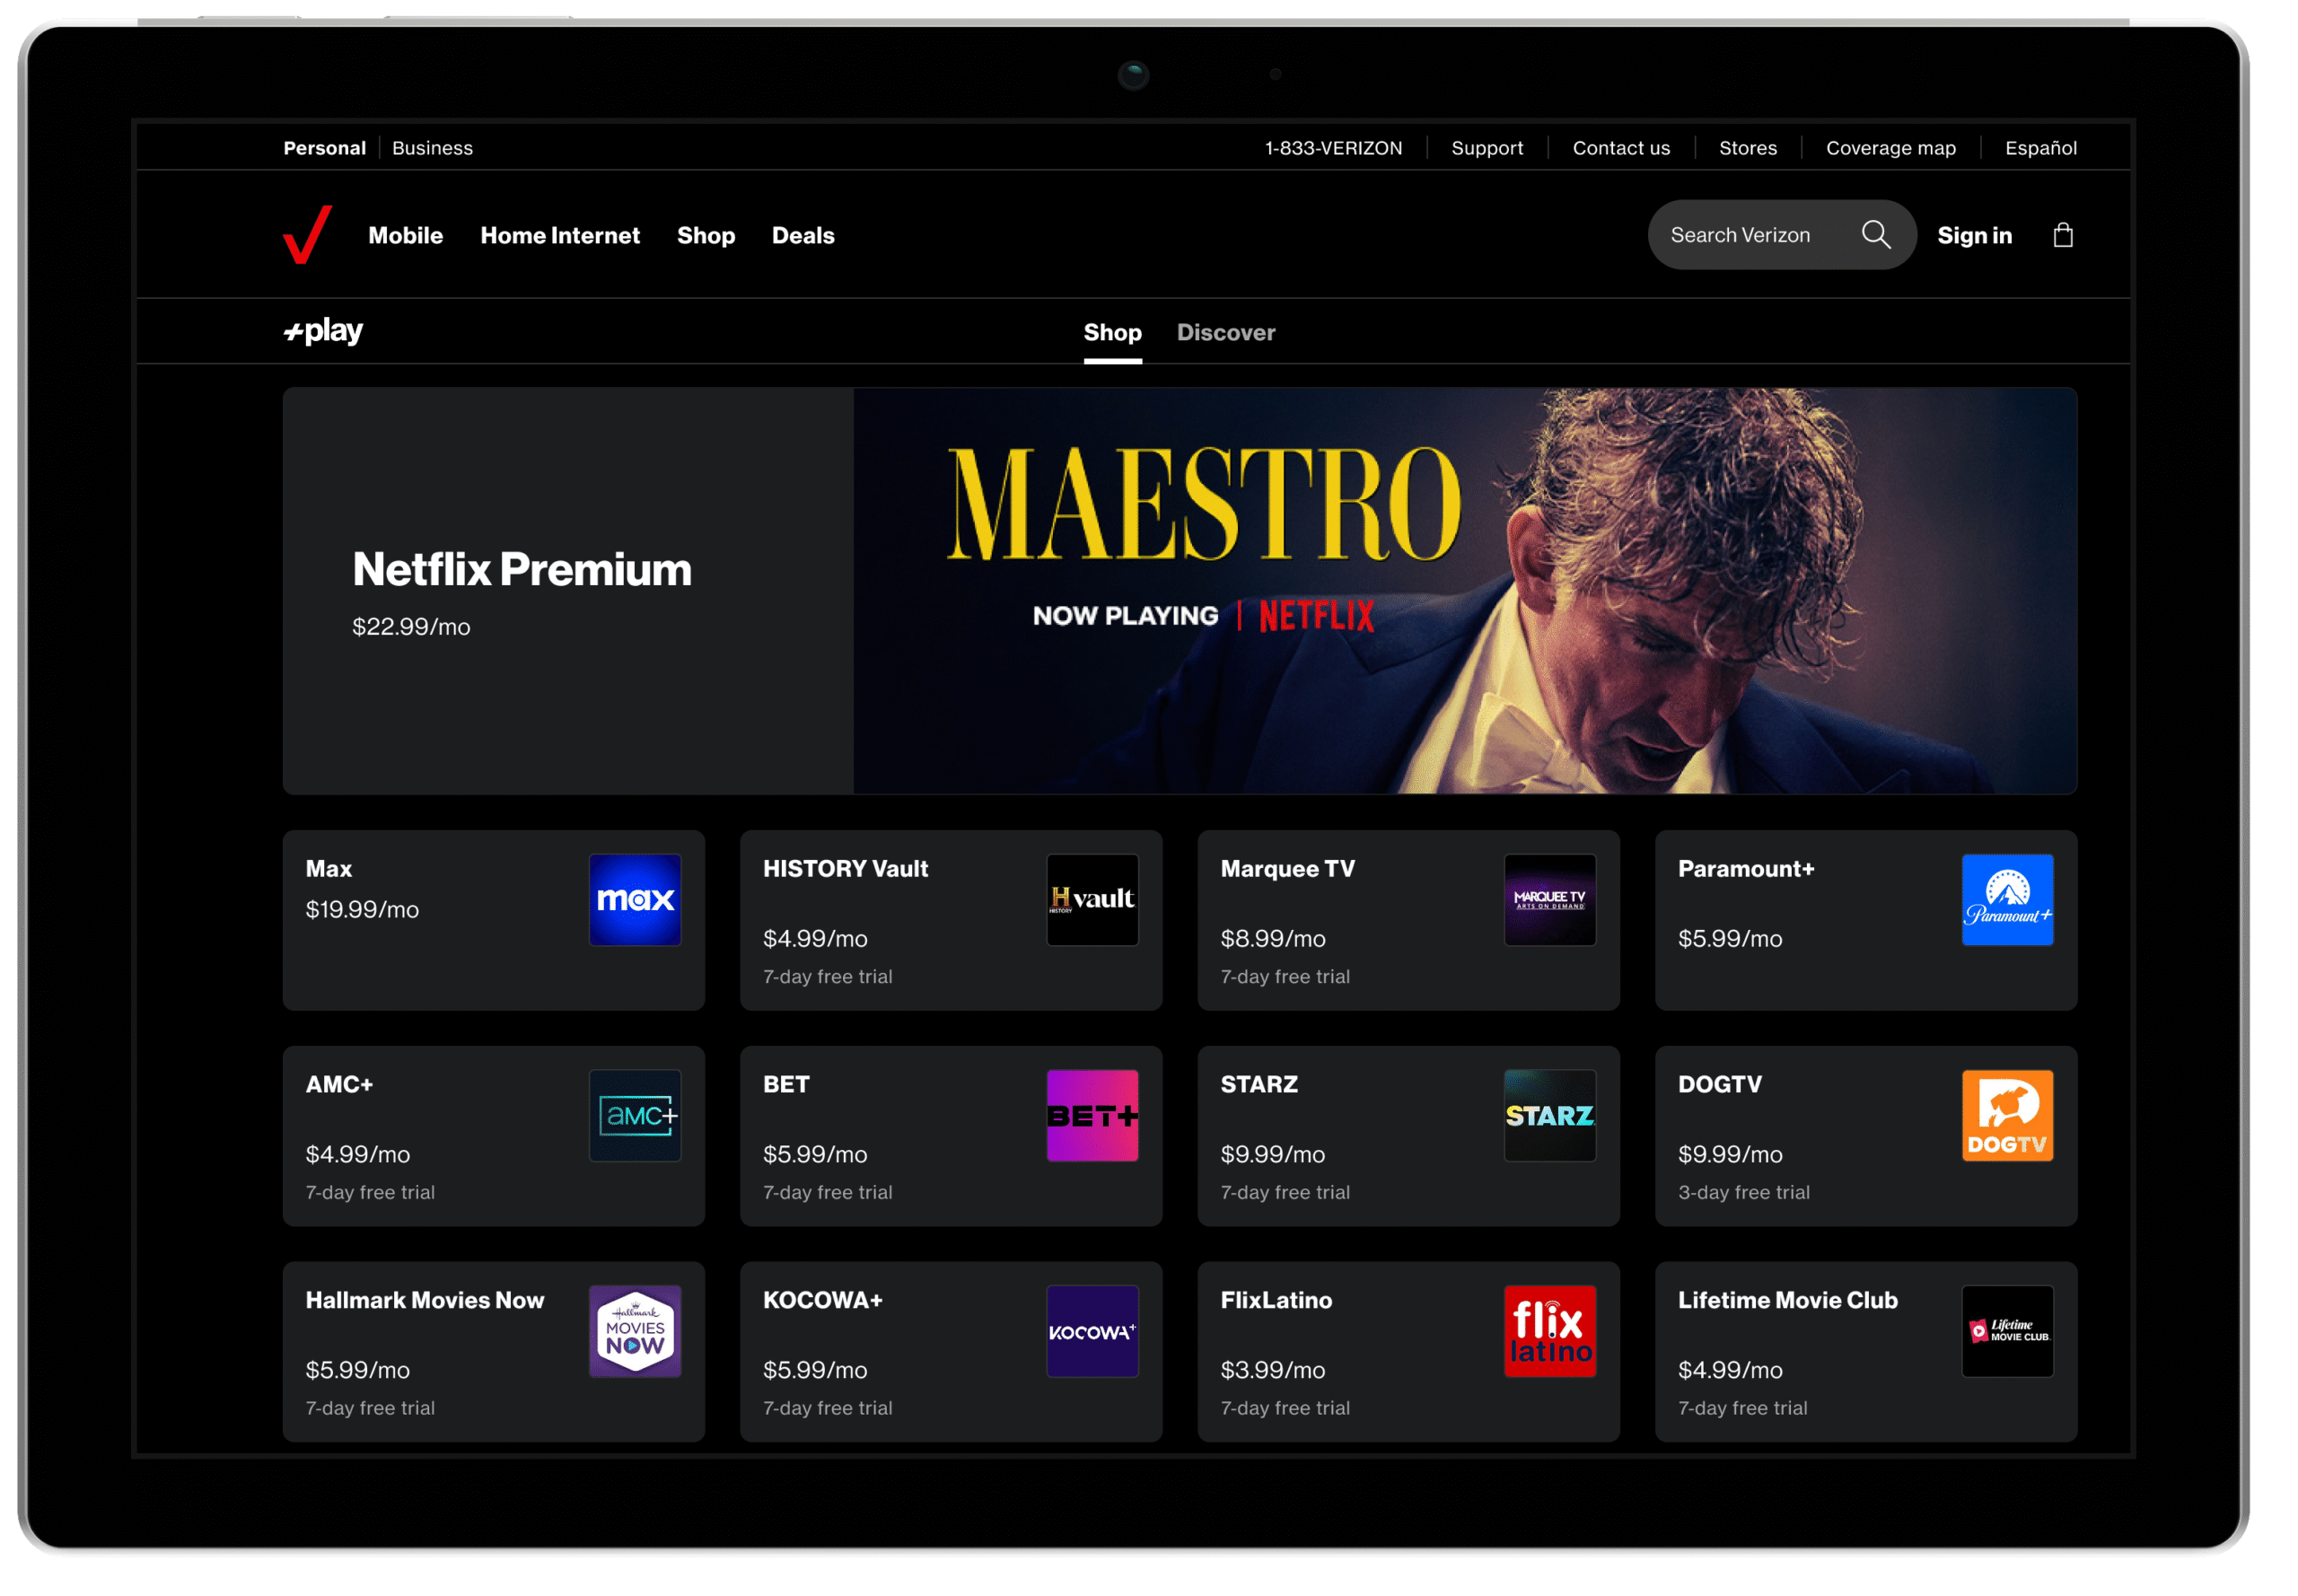
Task: Click the KOCOWA+ card title
Action: pyautogui.click(x=822, y=1300)
